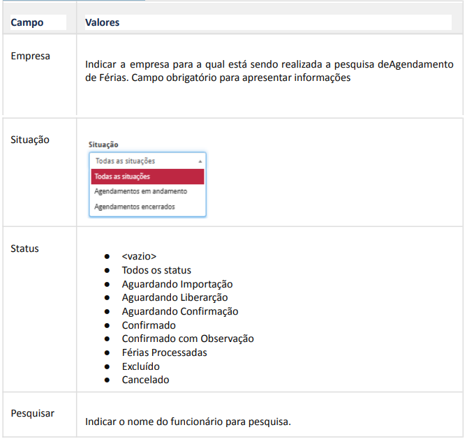Viewport: 474px width, 439px height.
Task: Click the Férias Processadas list item
Action: [x=165, y=352]
